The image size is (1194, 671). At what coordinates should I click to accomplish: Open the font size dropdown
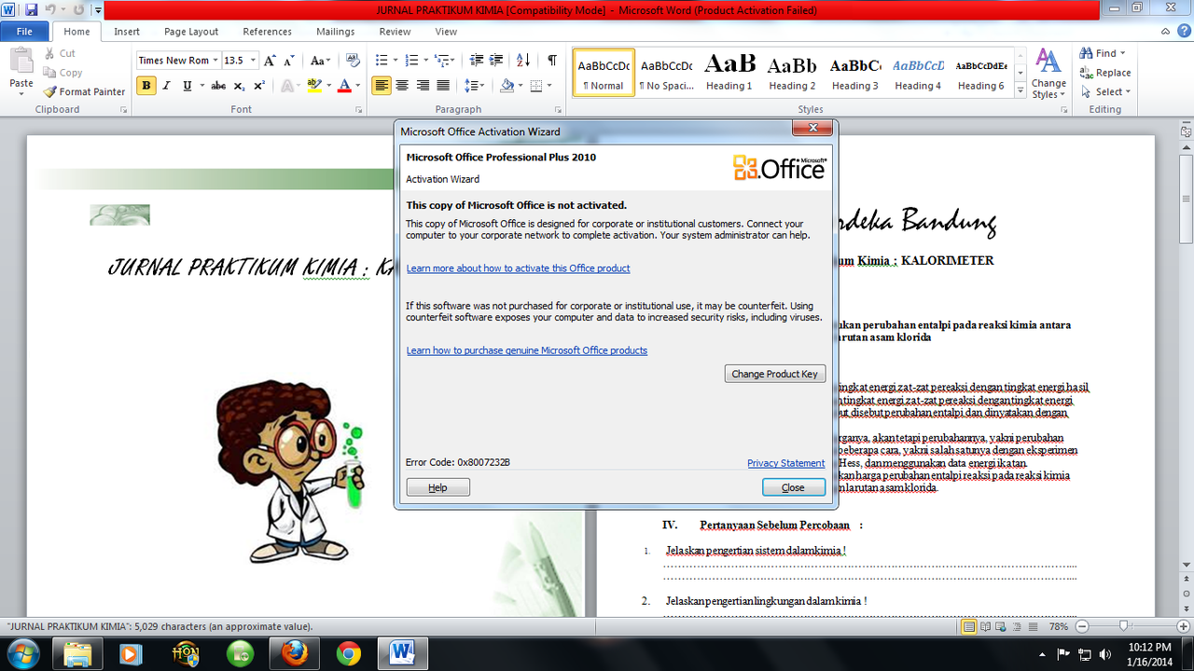252,61
